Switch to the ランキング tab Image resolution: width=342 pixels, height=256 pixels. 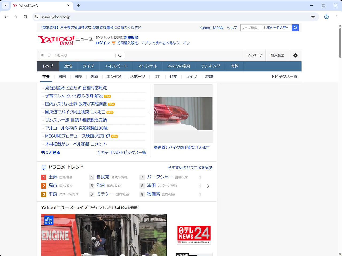[211, 66]
